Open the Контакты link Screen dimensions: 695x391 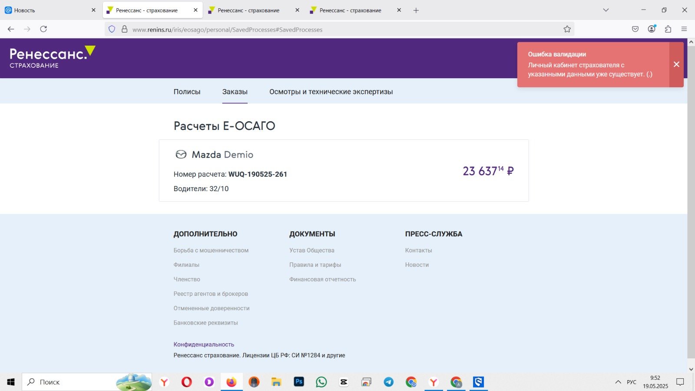pos(419,250)
